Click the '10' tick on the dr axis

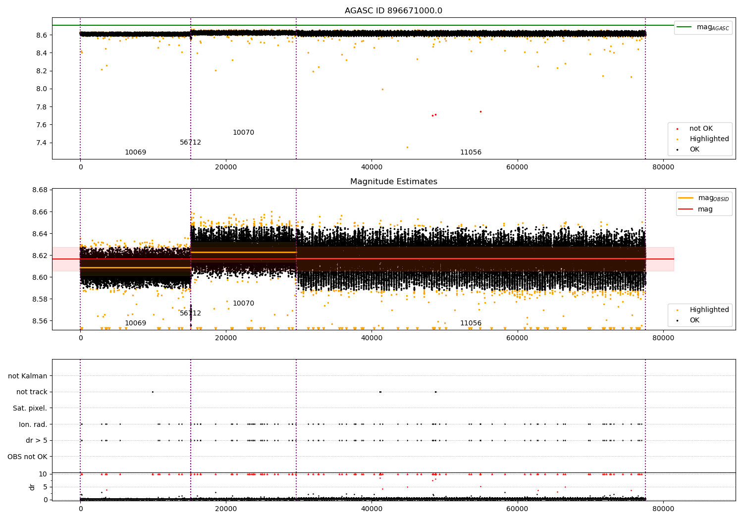[x=43, y=474]
